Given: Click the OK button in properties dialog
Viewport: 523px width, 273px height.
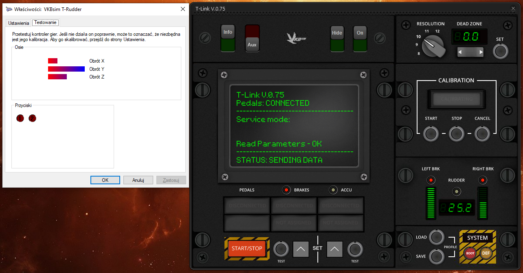Looking at the screenshot, I should pyautogui.click(x=105, y=180).
